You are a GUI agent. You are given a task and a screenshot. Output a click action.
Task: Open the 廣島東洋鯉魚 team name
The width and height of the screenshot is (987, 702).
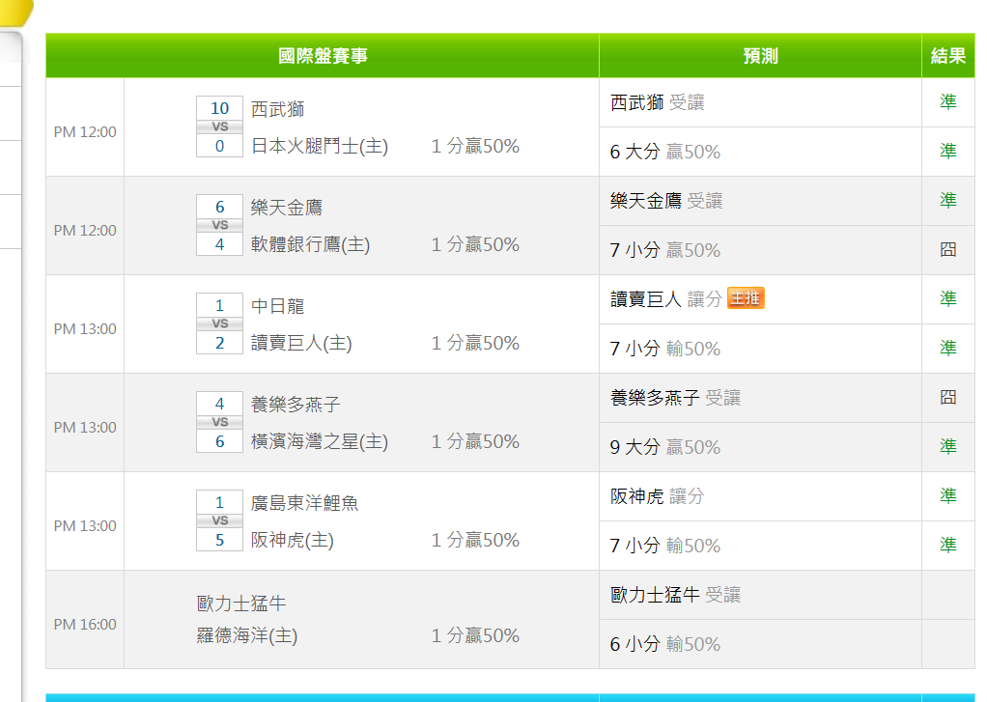coord(304,503)
